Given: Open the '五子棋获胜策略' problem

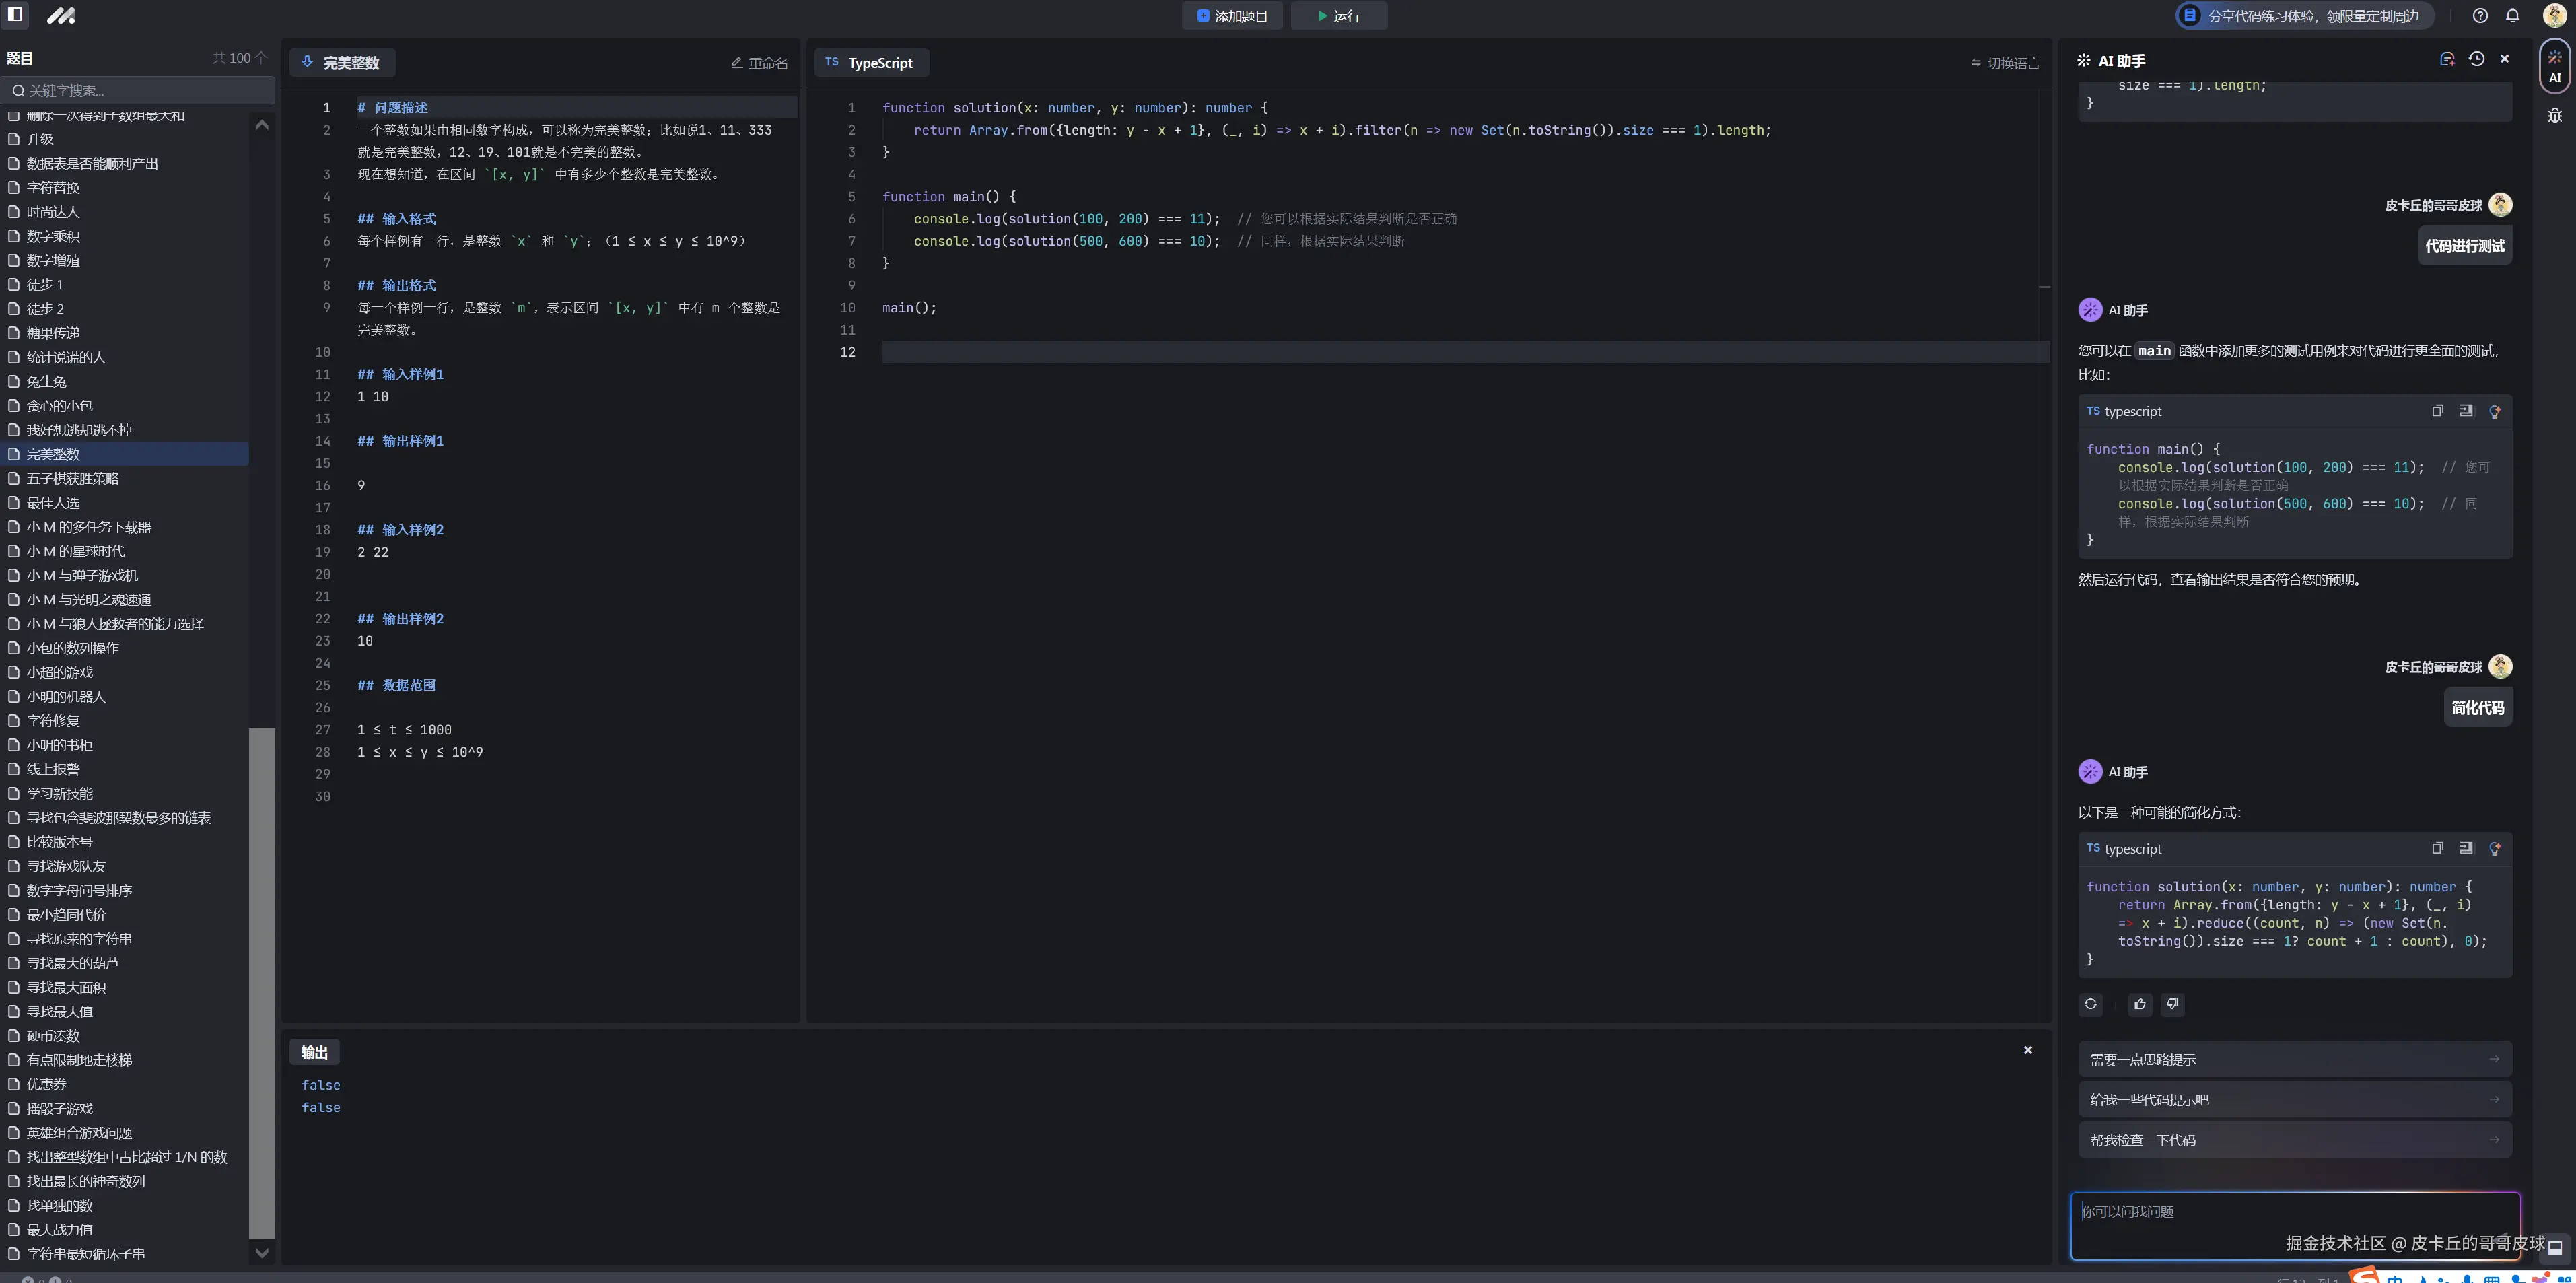Looking at the screenshot, I should [x=72, y=478].
